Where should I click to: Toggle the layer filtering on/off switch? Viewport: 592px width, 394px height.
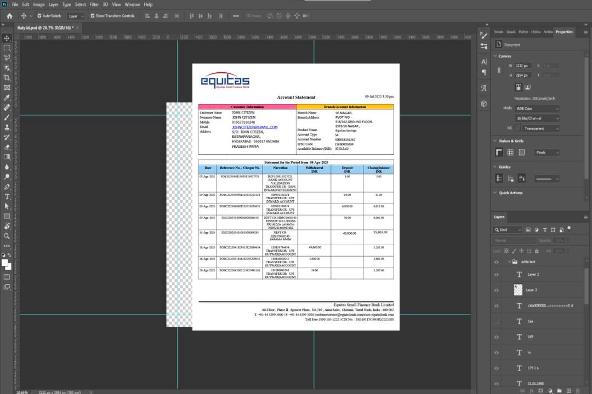tap(569, 229)
